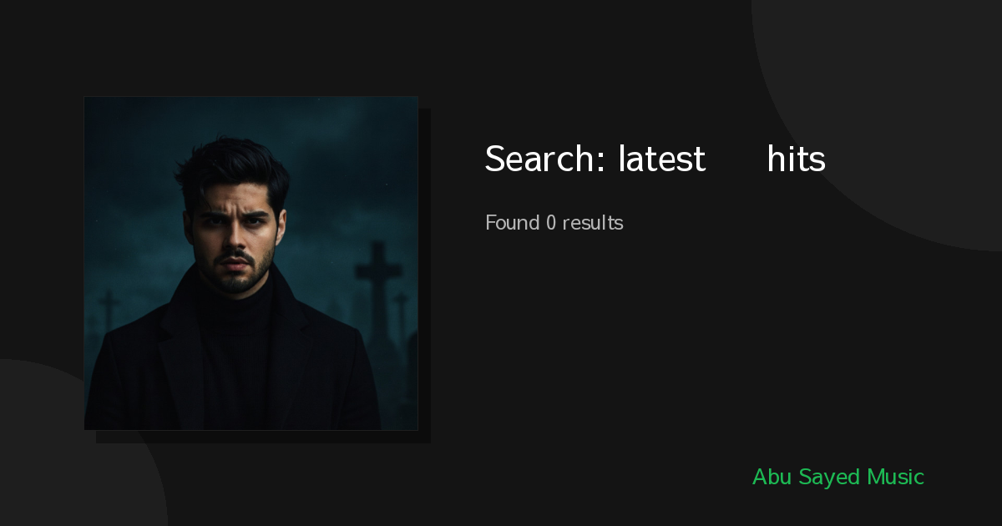The image size is (1002, 526).
Task: Click the word "Abu" in green text
Action: 772,478
